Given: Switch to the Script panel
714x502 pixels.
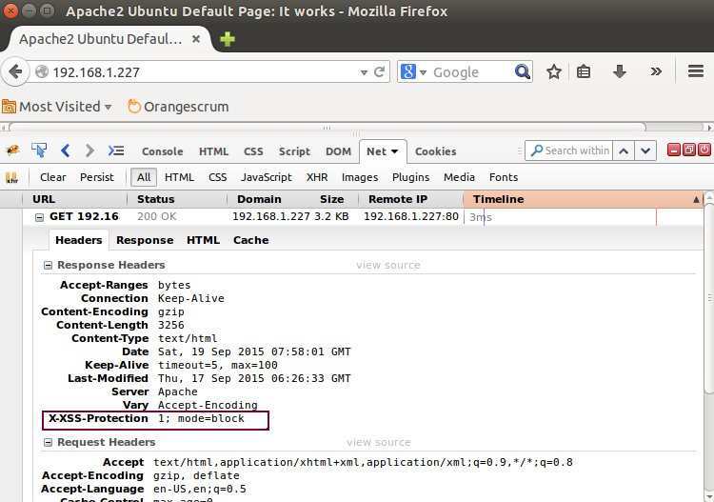Looking at the screenshot, I should [x=294, y=151].
